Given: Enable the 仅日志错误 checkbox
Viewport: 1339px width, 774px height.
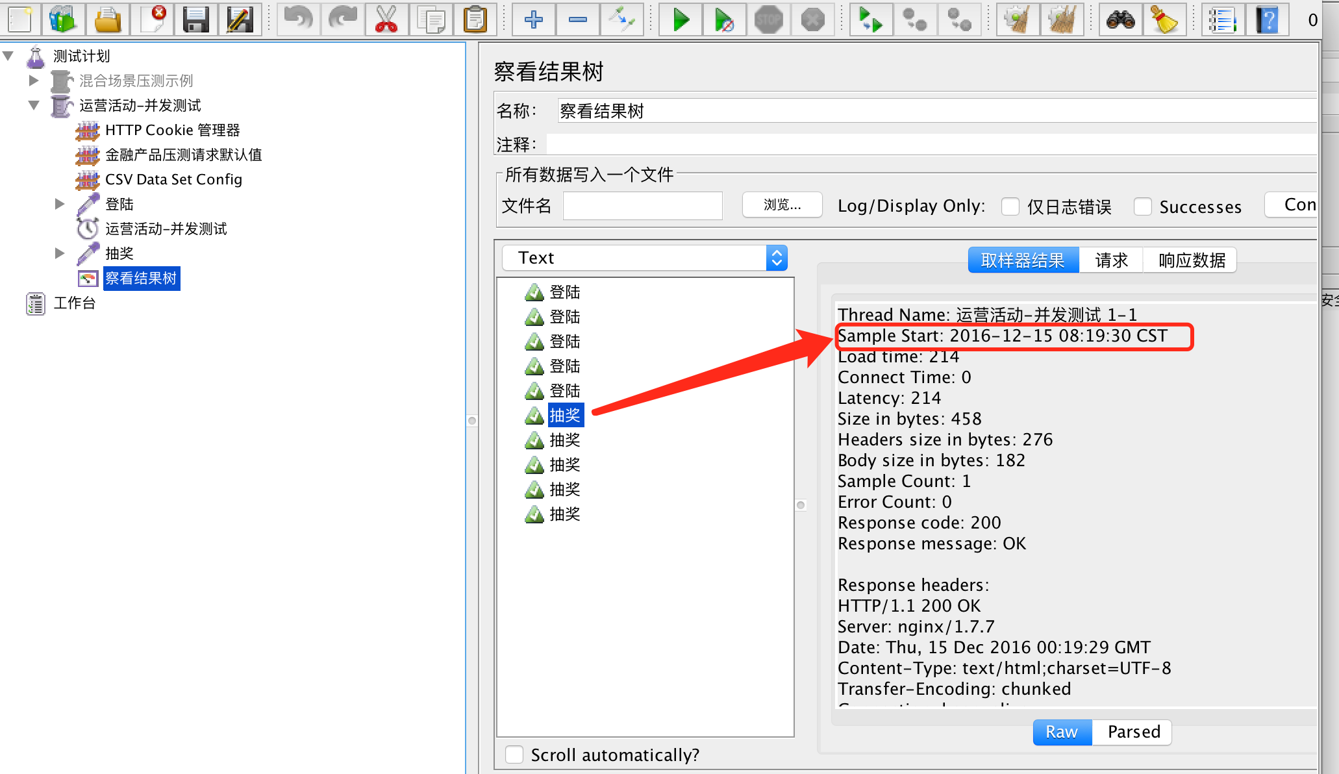Looking at the screenshot, I should pos(1010,206).
